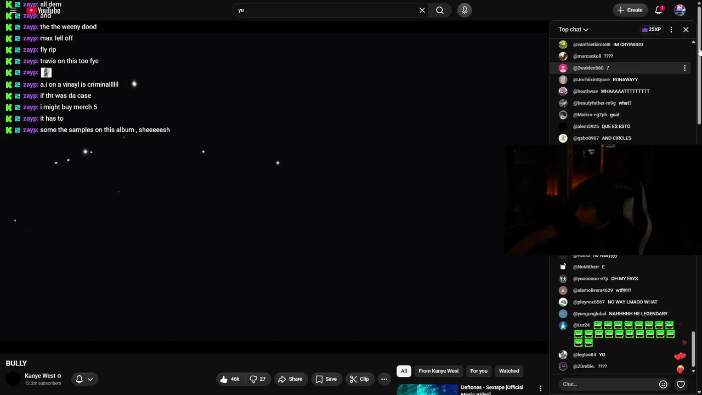Open message options for @2walden560

tap(684, 68)
